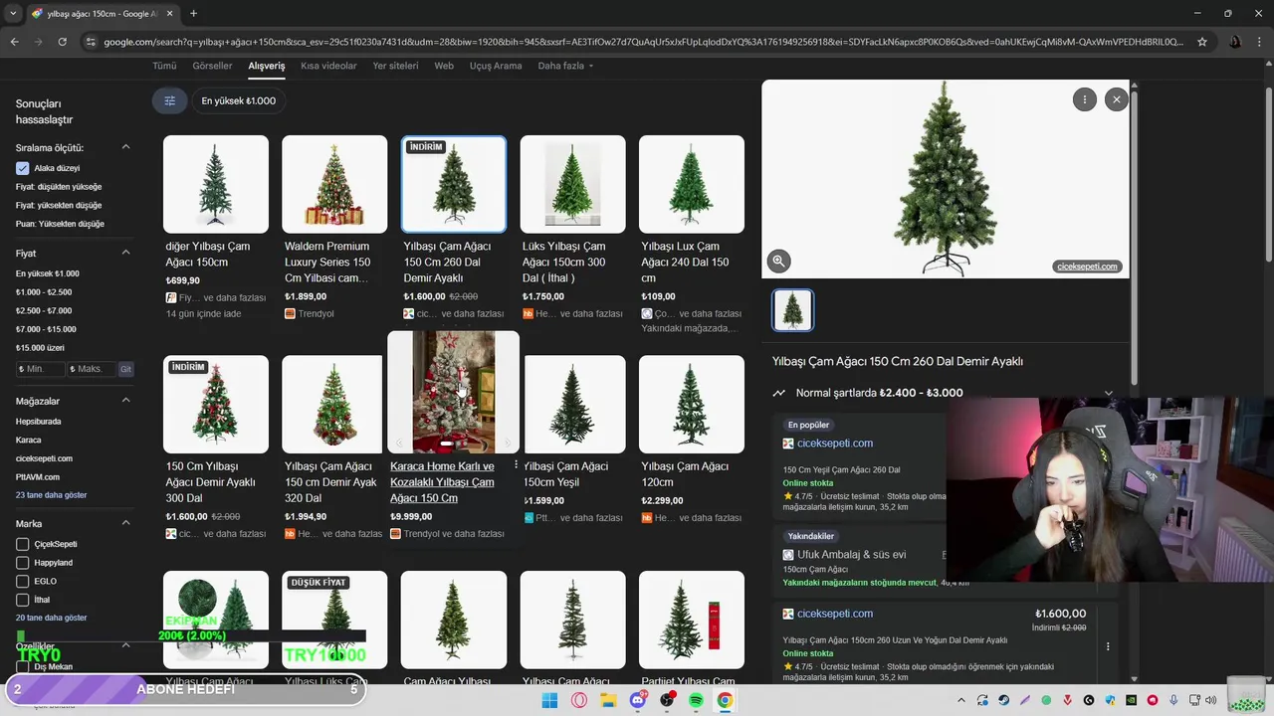Filter by Hepsiburada store
This screenshot has height=716, width=1274.
38,422
